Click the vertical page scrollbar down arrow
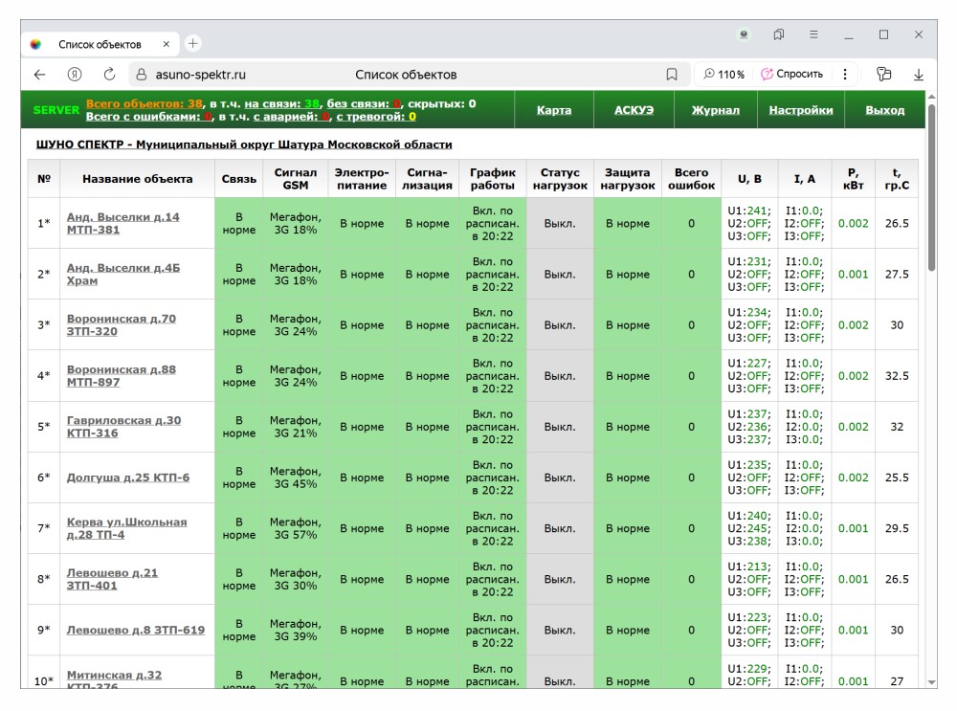 [x=932, y=682]
